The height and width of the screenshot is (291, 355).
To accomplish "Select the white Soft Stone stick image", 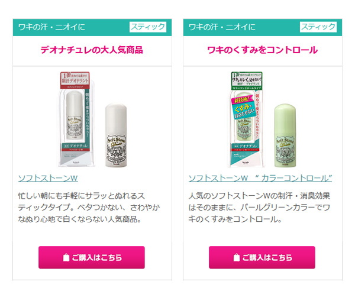I will (116, 135).
